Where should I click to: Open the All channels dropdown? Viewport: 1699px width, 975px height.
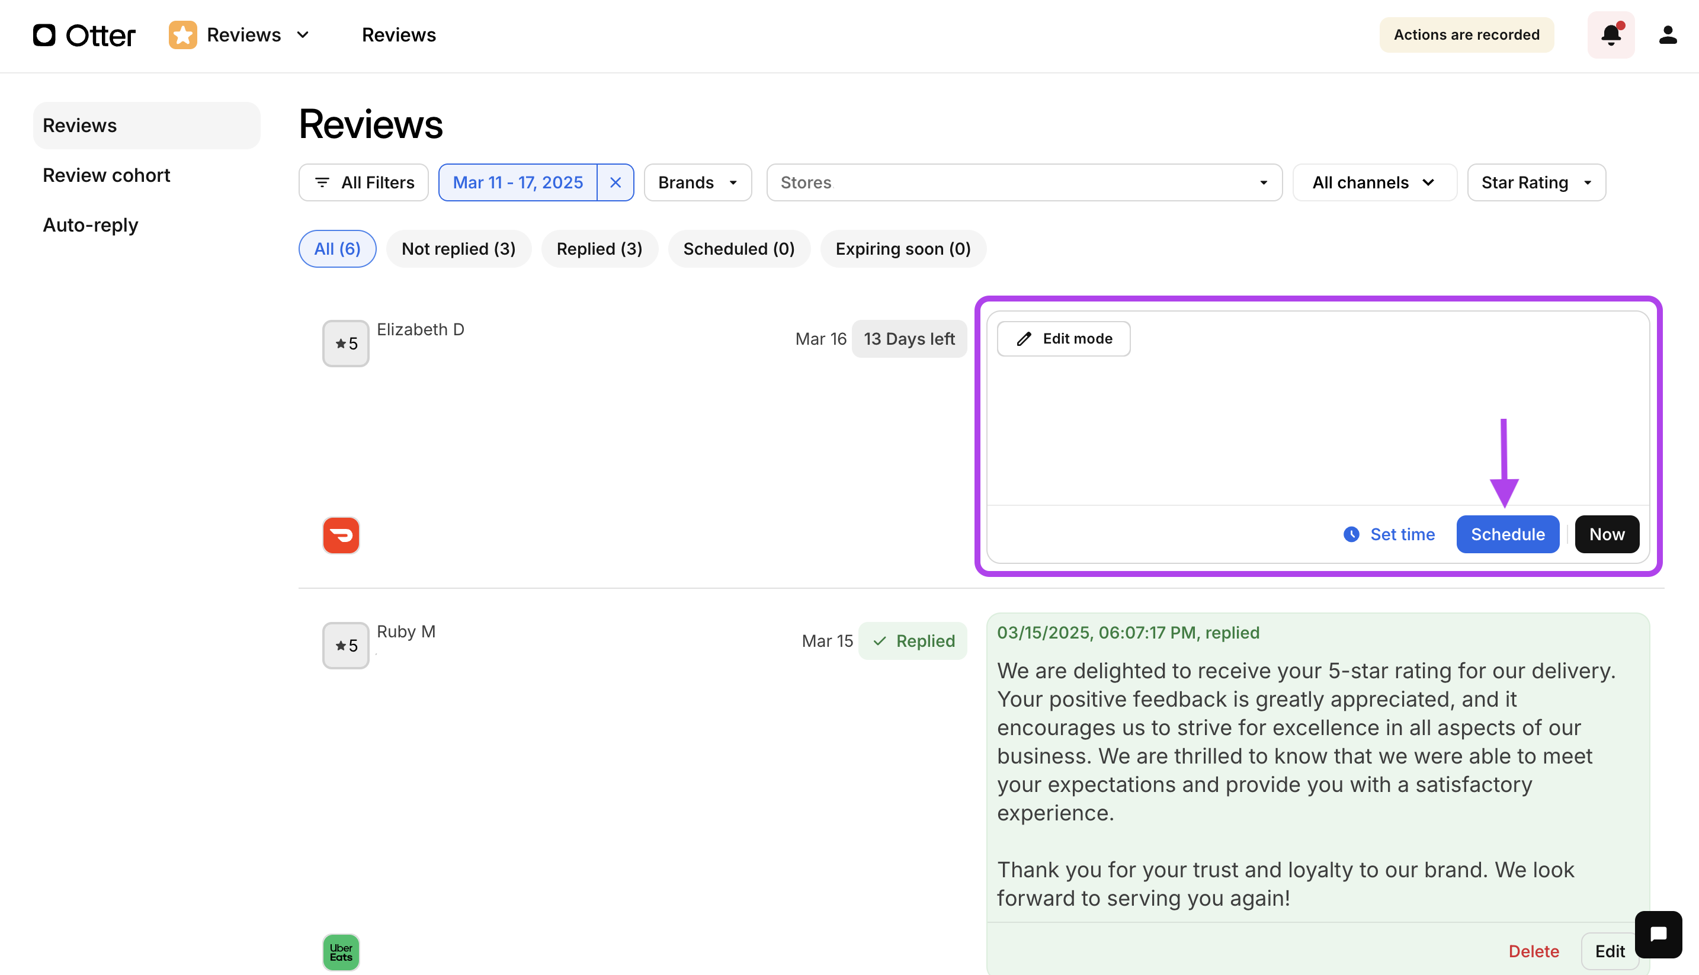coord(1374,182)
